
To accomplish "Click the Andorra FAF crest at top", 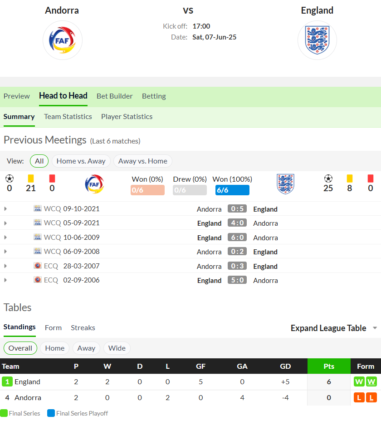I will [63, 40].
